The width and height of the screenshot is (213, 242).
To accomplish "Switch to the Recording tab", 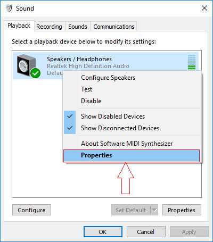I will pyautogui.click(x=49, y=27).
